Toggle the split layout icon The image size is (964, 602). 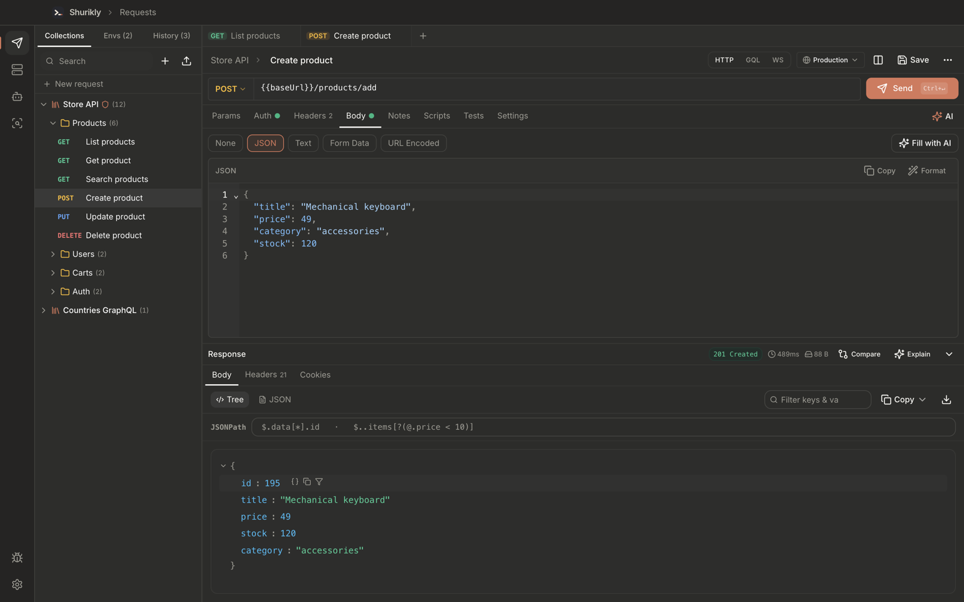click(878, 60)
